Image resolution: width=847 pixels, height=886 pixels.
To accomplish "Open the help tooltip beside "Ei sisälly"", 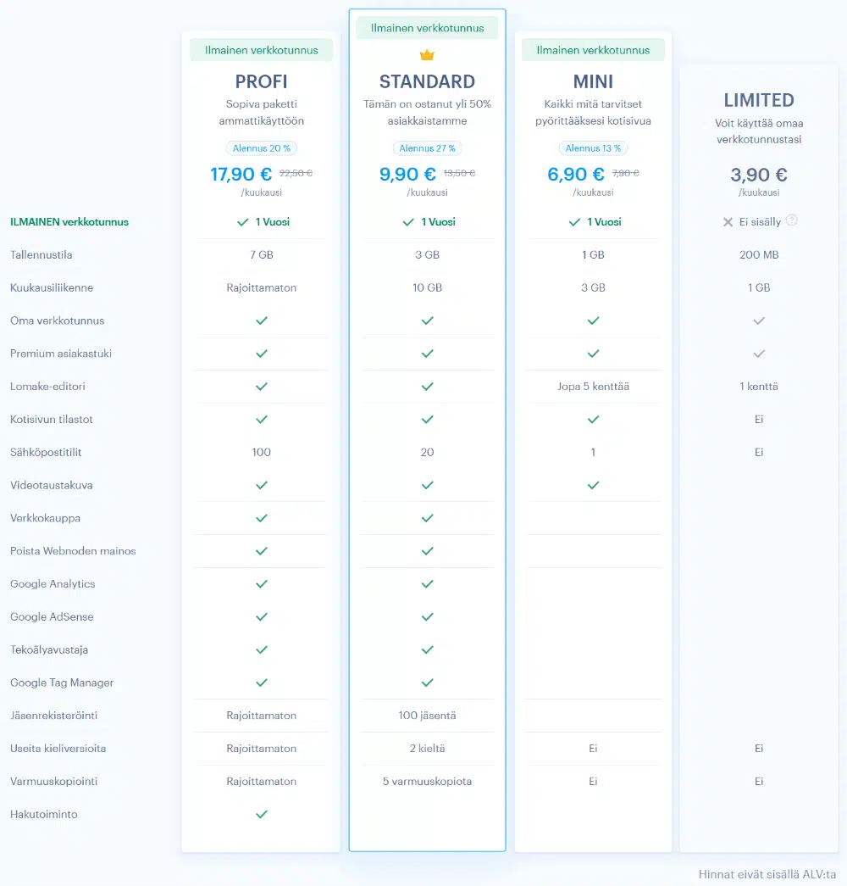I will coord(792,220).
